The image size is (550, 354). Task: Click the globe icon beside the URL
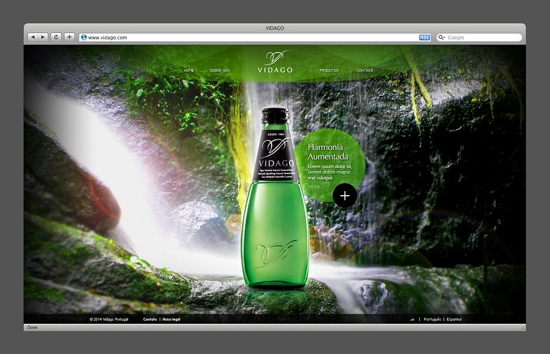pos(84,37)
